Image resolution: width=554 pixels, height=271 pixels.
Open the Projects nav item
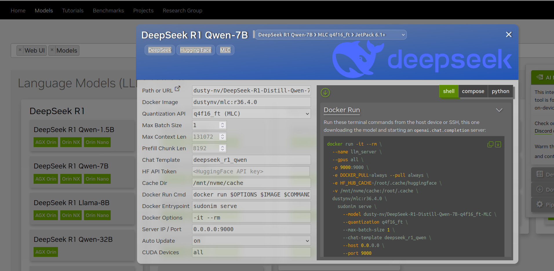[143, 11]
